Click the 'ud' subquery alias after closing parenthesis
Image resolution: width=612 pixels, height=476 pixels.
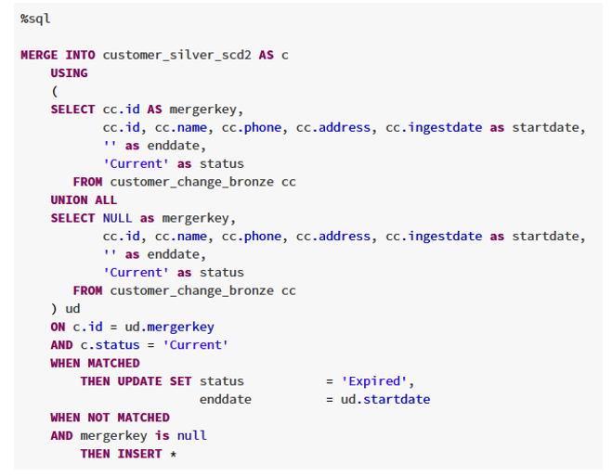click(x=72, y=309)
